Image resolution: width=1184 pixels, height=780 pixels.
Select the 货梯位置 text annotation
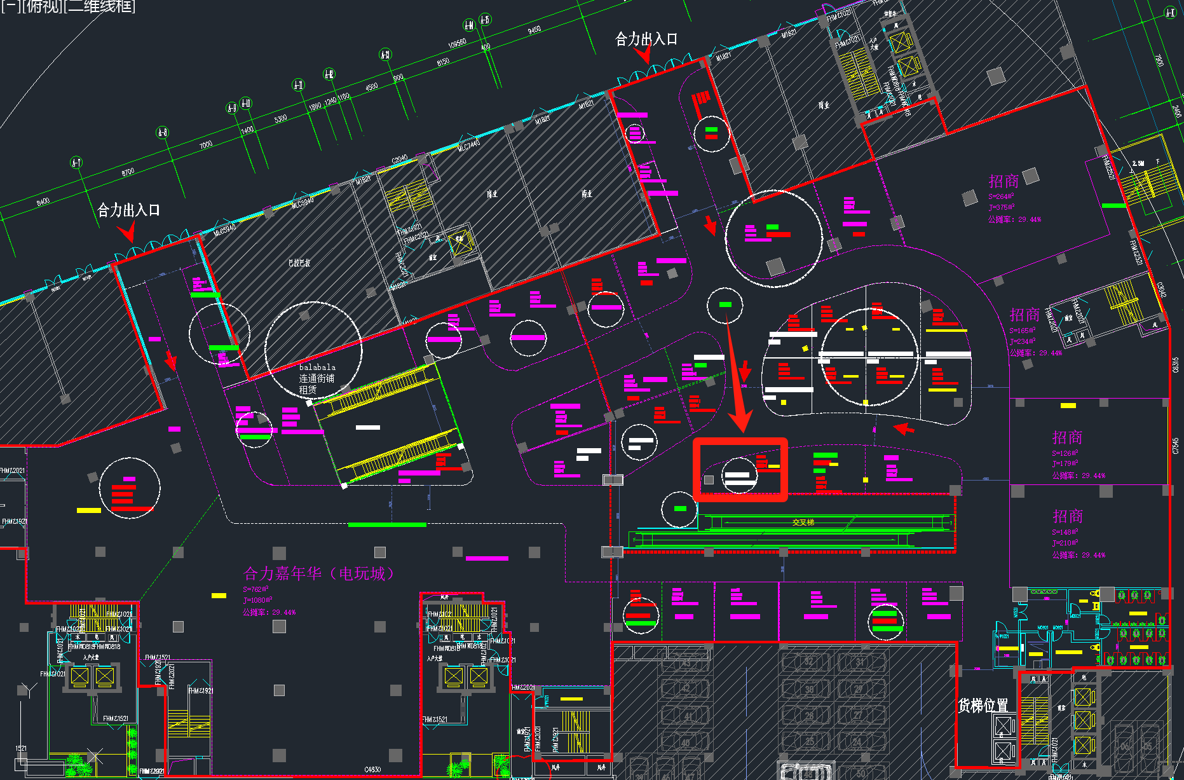[983, 705]
